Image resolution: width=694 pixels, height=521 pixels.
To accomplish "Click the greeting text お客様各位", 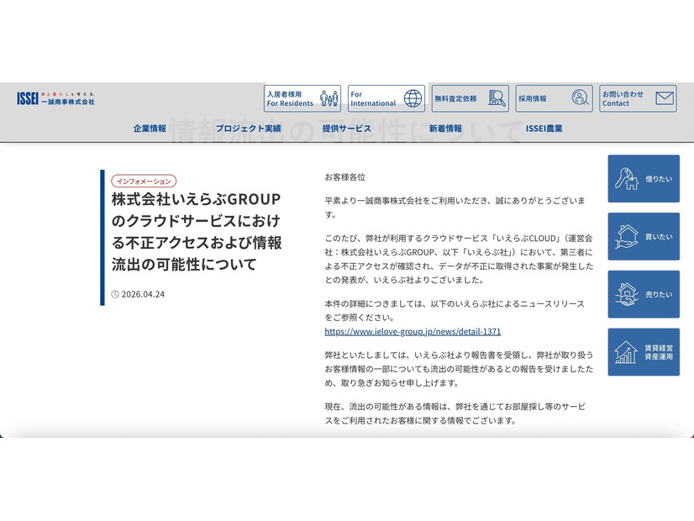I will click(345, 177).
